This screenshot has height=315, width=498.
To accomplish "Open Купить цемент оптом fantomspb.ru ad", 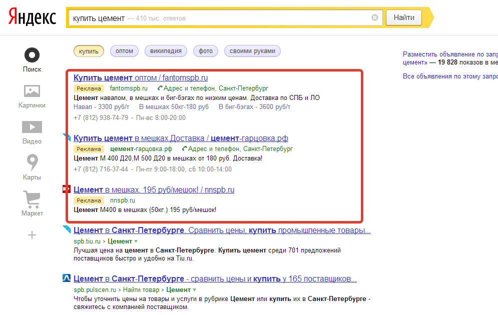I will coord(141,77).
